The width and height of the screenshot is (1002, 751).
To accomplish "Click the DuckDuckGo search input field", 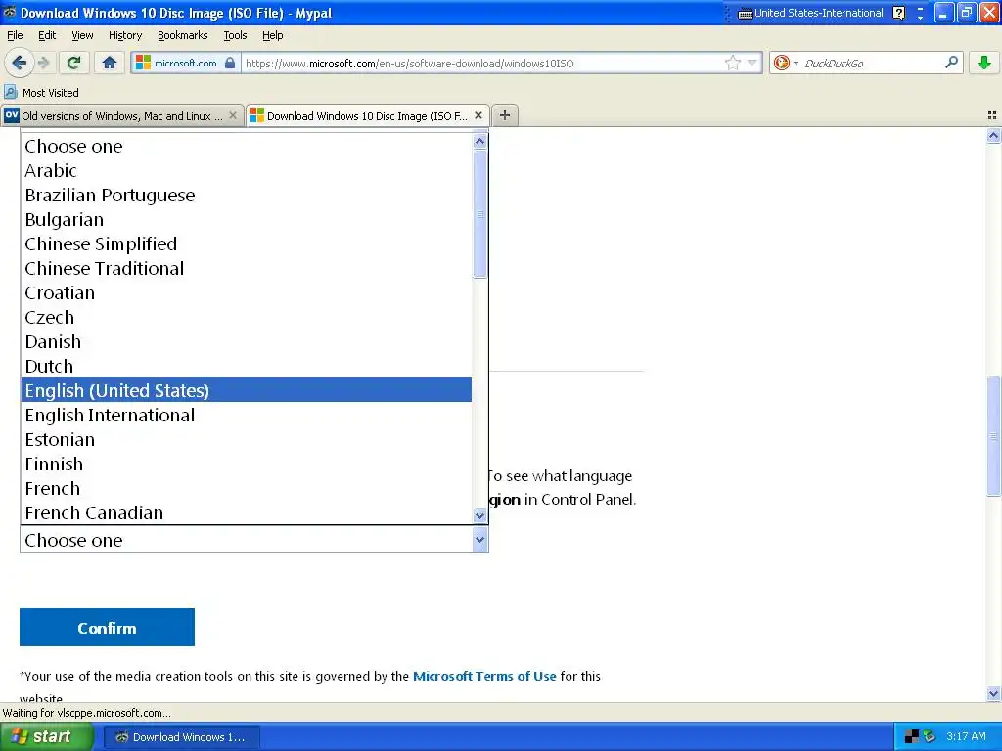I will [872, 63].
